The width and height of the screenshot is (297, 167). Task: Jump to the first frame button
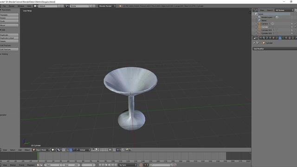[100, 165]
